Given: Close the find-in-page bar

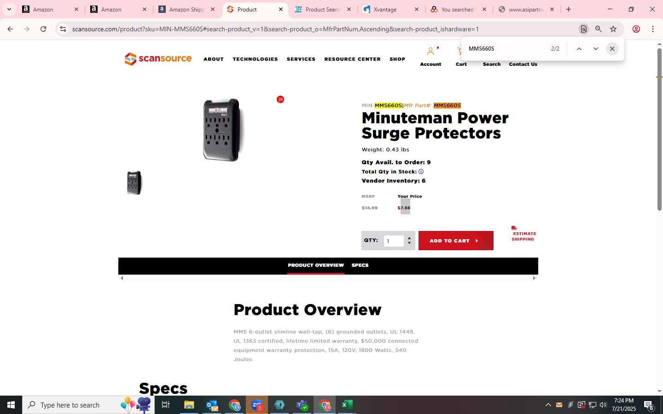Looking at the screenshot, I should click(612, 49).
